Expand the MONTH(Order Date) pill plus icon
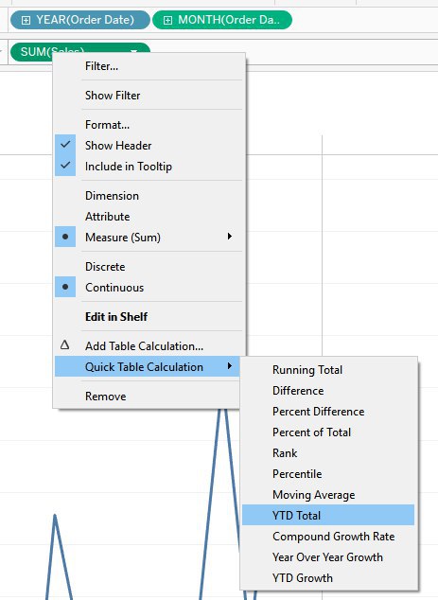 tap(167, 20)
